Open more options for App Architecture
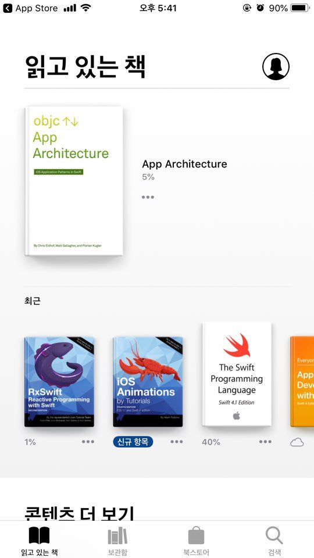 click(148, 197)
